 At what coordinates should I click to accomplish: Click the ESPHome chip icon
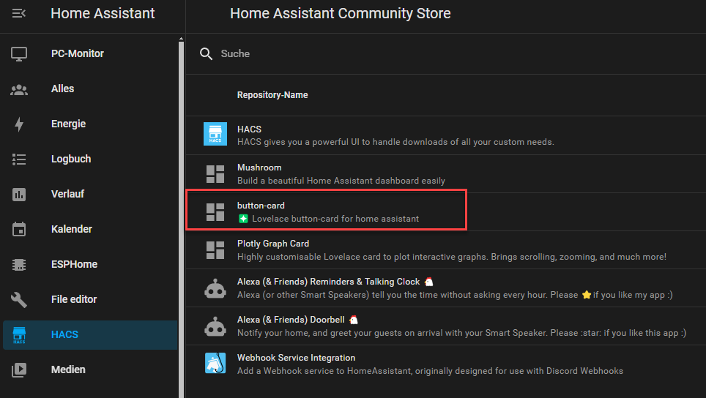[19, 264]
